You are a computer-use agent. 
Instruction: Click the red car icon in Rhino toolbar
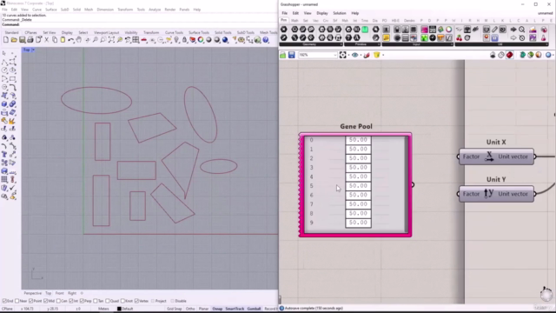(144, 40)
